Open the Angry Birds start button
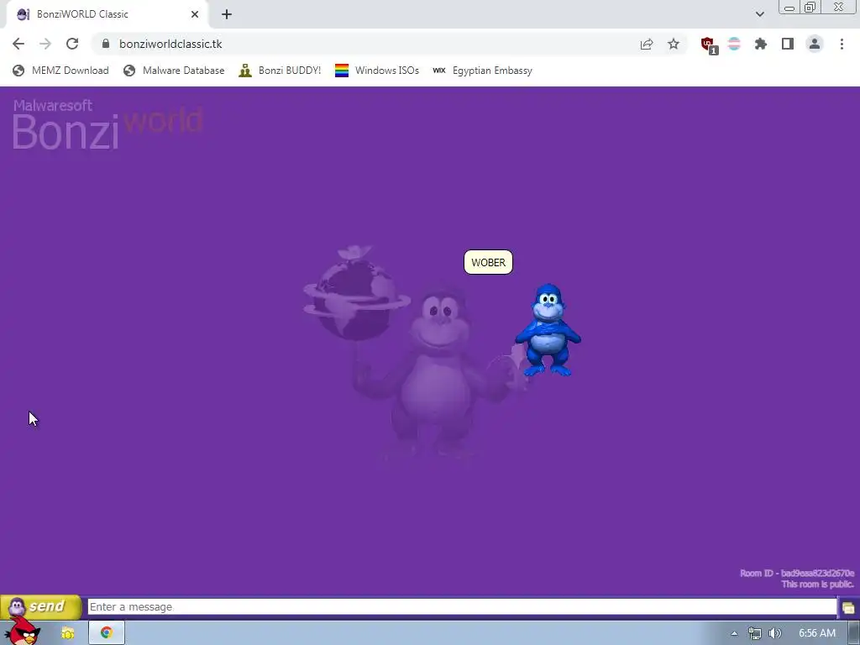Viewport: 860px width, 645px height. [x=22, y=631]
